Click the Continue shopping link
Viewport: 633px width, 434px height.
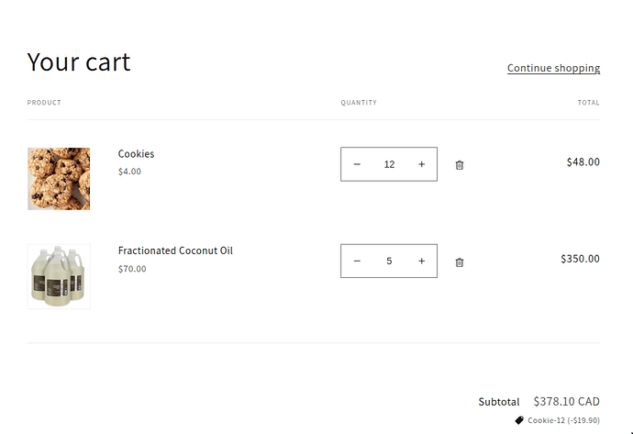(x=553, y=68)
